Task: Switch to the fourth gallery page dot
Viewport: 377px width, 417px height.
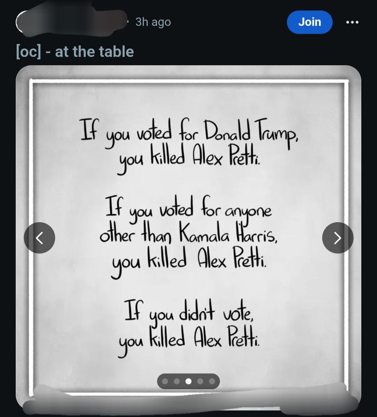Action: point(200,381)
